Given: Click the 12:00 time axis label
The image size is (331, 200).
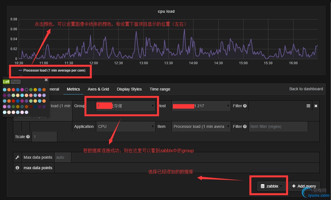Looking at the screenshot, I should (93, 63).
